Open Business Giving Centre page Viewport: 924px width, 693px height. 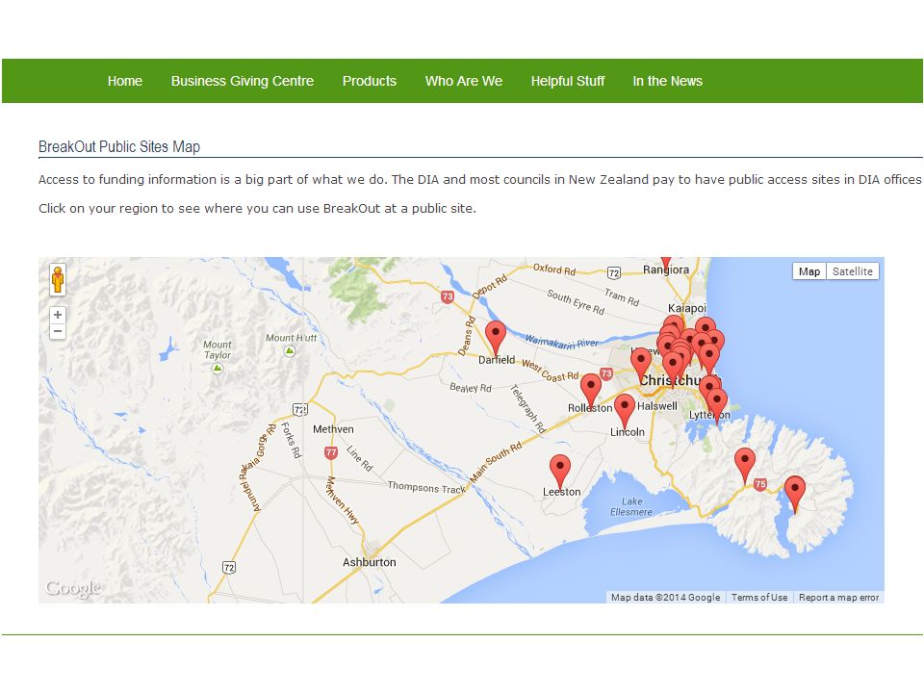pyautogui.click(x=243, y=81)
